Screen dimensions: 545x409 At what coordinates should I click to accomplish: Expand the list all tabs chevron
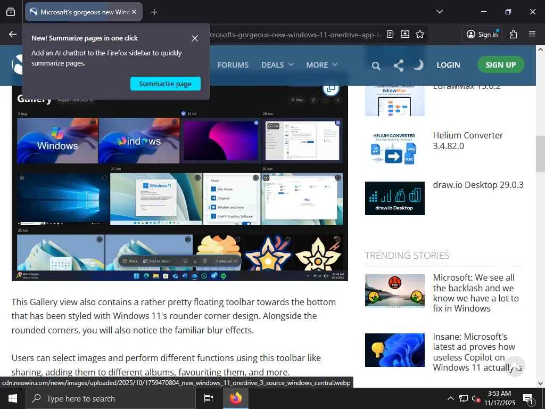(x=439, y=12)
